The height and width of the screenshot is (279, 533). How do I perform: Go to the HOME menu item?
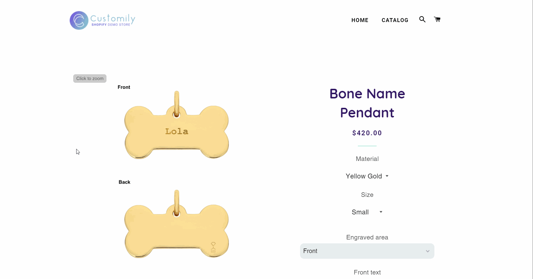360,20
